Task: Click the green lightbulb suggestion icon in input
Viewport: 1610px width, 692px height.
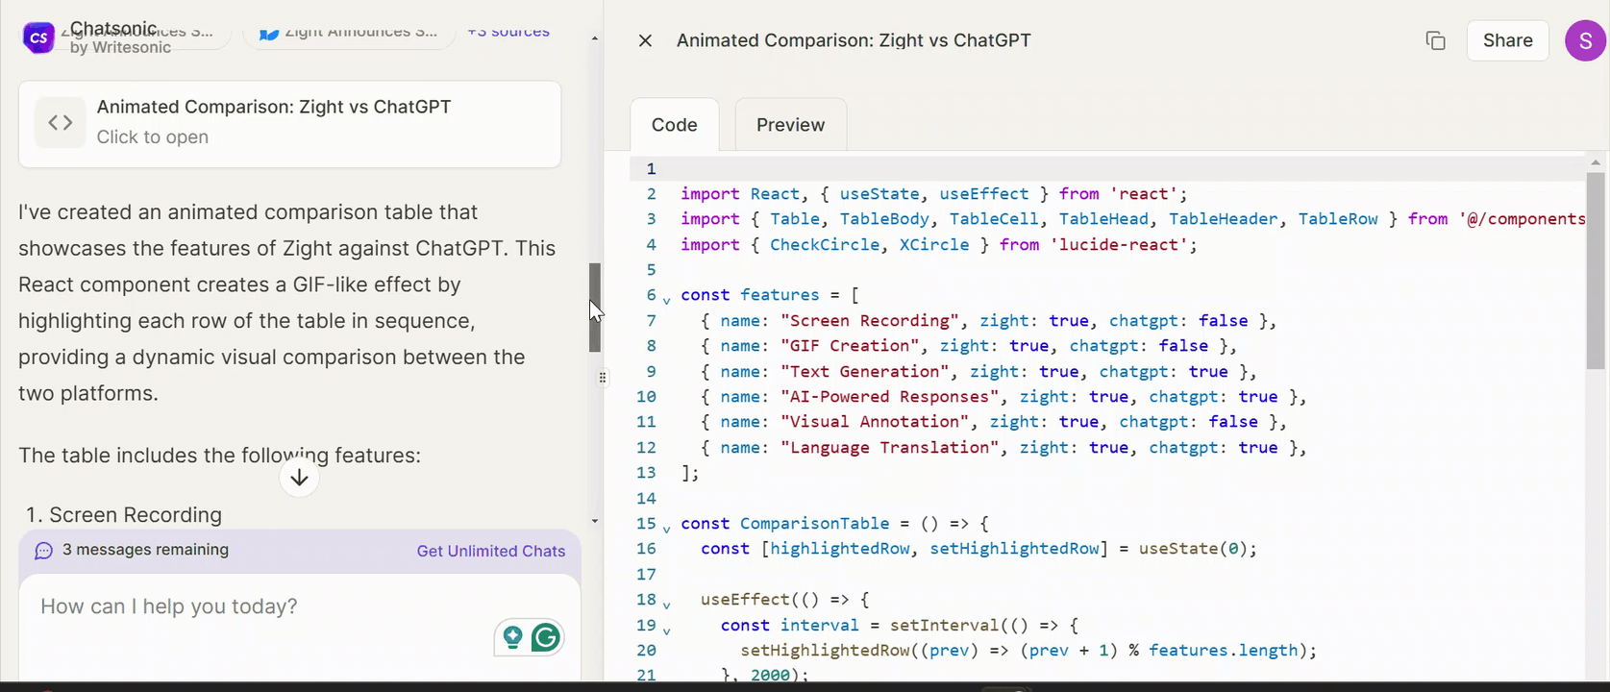Action: click(x=512, y=637)
